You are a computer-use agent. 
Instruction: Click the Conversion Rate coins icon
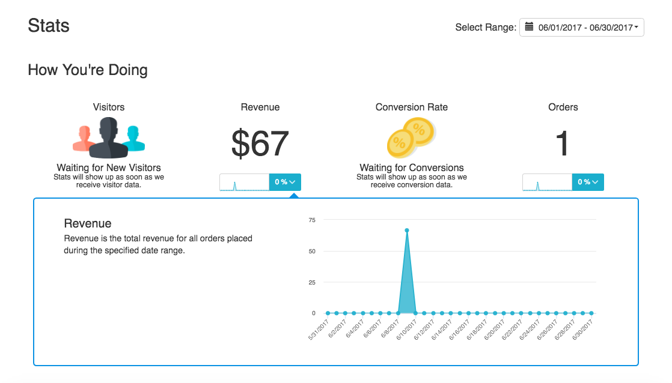tap(412, 137)
